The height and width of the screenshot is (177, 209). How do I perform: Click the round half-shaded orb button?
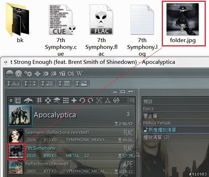coord(10,74)
